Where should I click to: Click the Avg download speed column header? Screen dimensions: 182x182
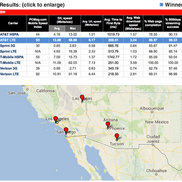coord(57,28)
